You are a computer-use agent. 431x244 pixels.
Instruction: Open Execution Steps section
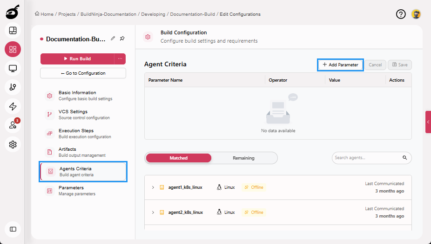point(83,134)
